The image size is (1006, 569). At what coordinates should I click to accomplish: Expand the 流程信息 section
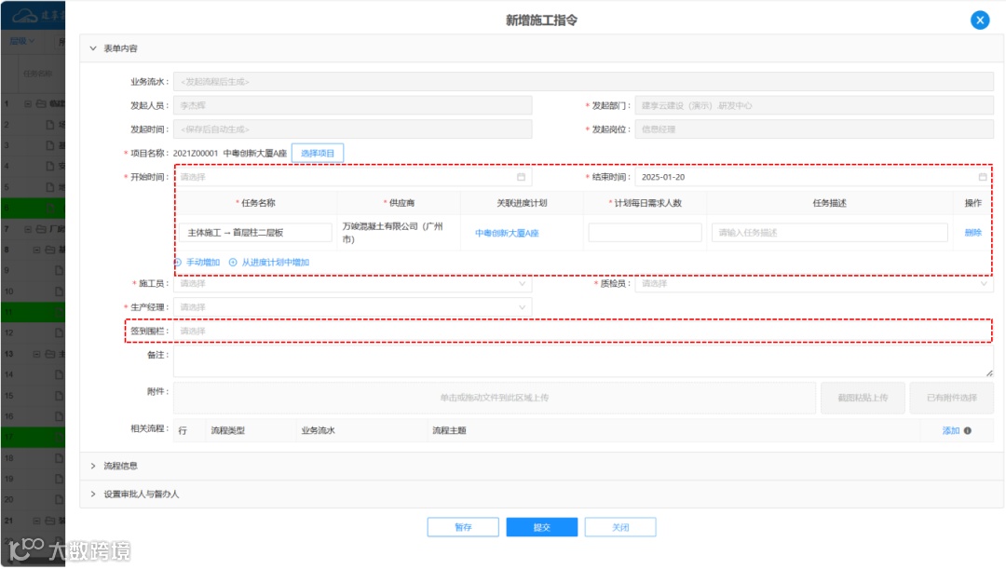click(x=93, y=467)
